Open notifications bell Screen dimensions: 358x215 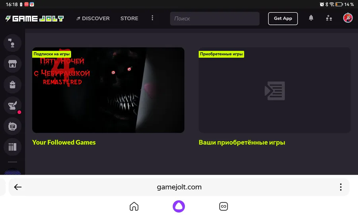311,18
